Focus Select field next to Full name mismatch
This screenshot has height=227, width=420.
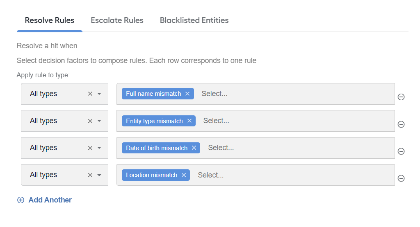pos(294,94)
